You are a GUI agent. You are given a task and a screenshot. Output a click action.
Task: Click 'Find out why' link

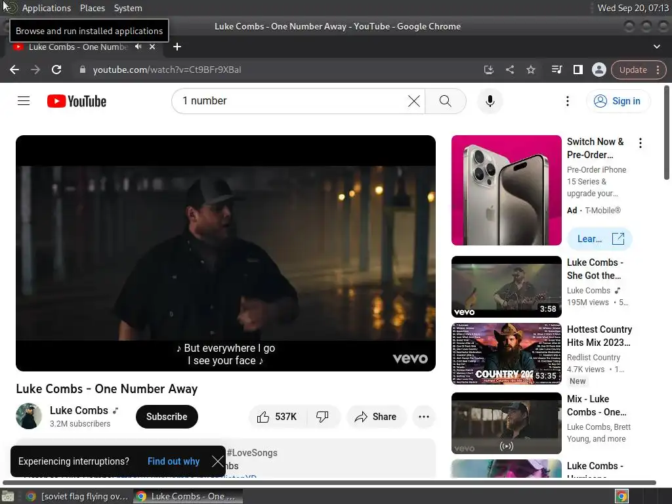[173, 461]
